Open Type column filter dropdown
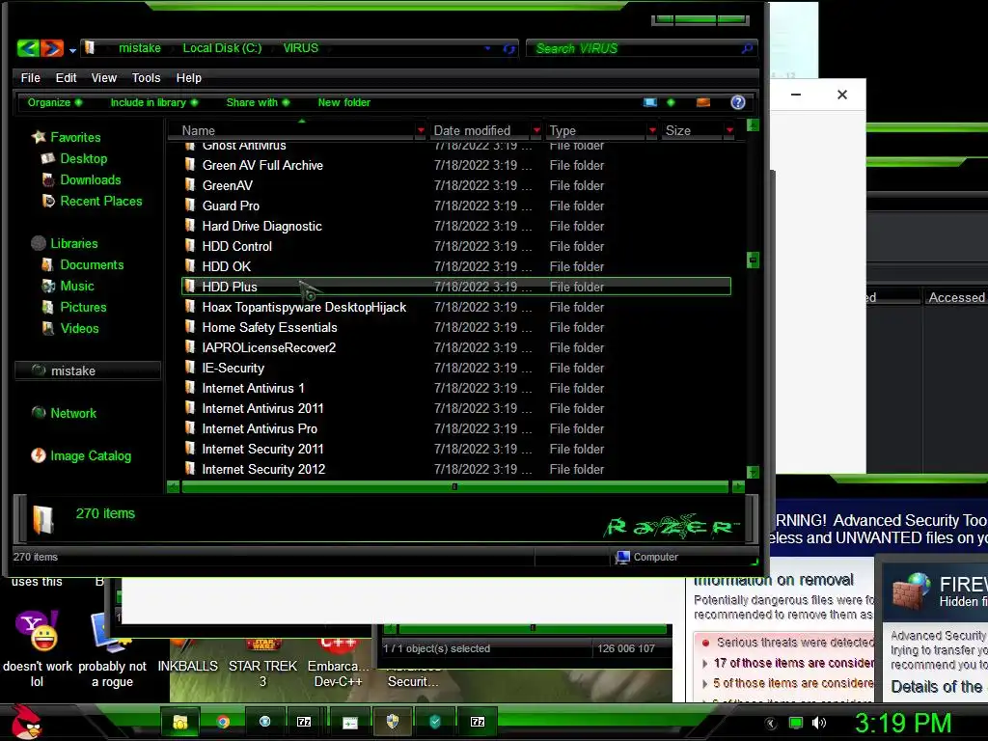Viewport: 988px width, 741px height. click(x=652, y=130)
